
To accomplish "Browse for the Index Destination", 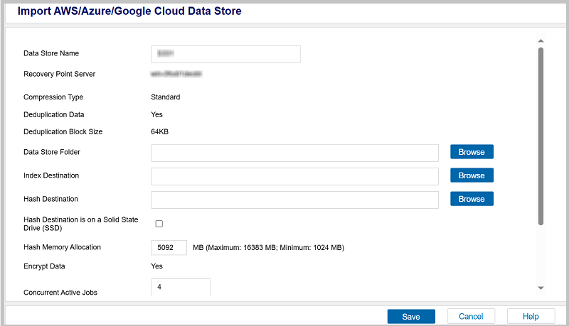I will [472, 175].
